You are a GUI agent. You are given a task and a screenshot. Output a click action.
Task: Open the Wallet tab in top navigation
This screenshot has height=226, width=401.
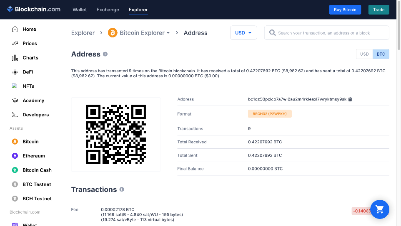point(80,10)
